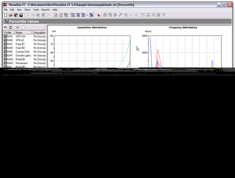
Task: Open the Edit menu
Action: point(12,10)
